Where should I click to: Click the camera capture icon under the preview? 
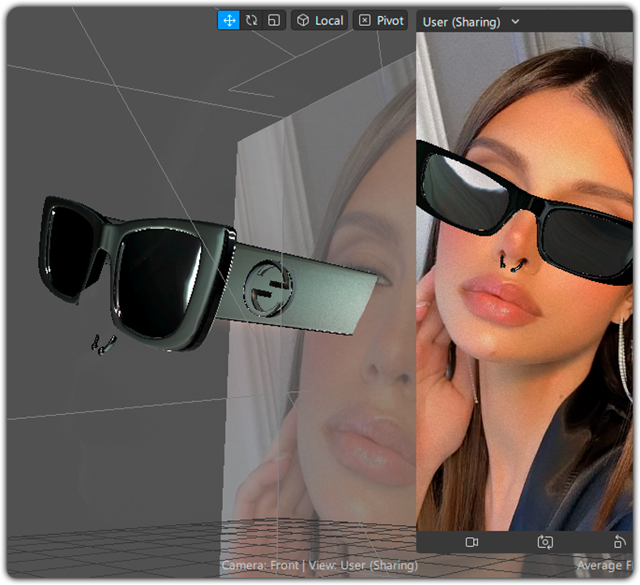tap(545, 542)
